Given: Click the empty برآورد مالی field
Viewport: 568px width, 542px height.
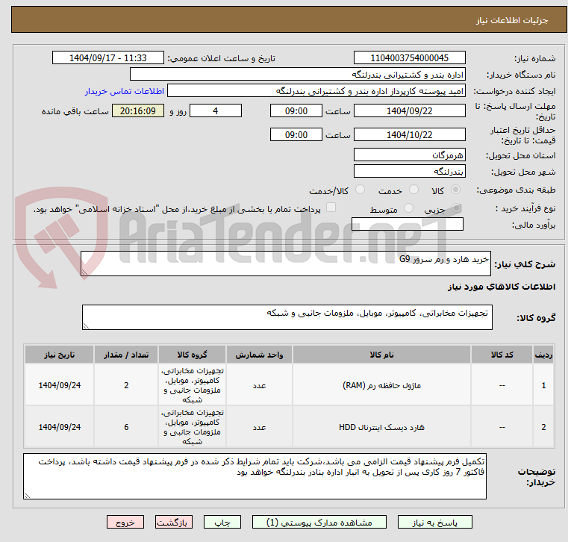Looking at the screenshot, I should point(408,224).
